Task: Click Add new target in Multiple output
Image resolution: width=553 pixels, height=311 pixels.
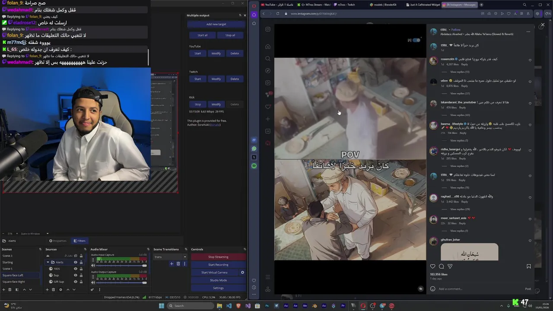Action: pos(216,24)
